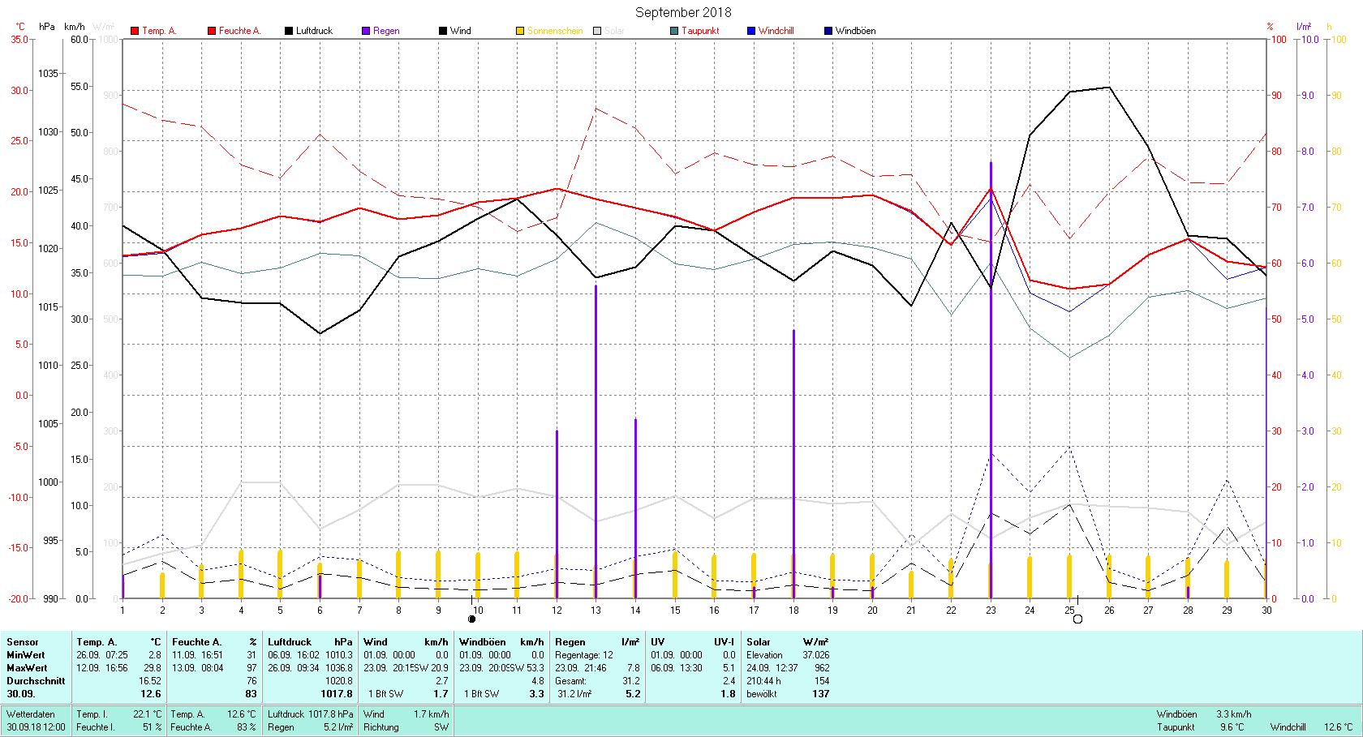Click the red Feuchte A. legend swatch
1363x737 pixels.
(x=212, y=31)
